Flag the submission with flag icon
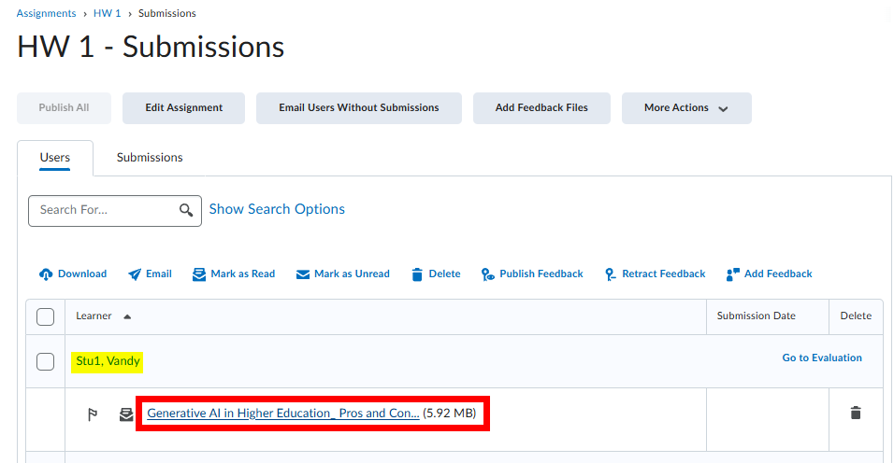The image size is (894, 463). click(93, 414)
